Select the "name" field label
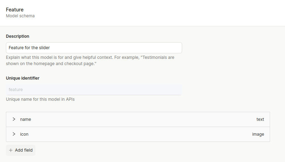This screenshot has width=285, height=162. 25,119
